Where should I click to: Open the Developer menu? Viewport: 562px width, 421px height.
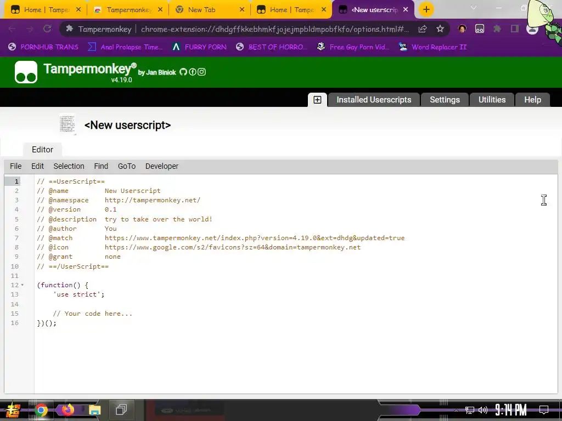pyautogui.click(x=162, y=166)
